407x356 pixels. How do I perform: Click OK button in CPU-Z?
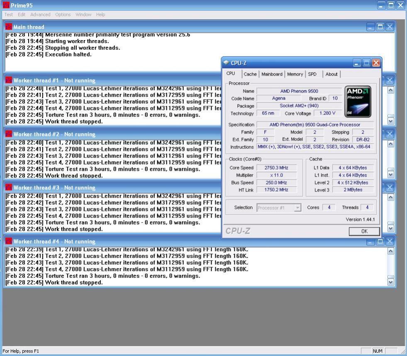pyautogui.click(x=364, y=231)
